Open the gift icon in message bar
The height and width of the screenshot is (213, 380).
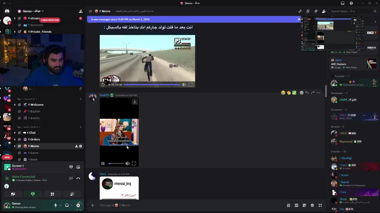click(x=288, y=205)
